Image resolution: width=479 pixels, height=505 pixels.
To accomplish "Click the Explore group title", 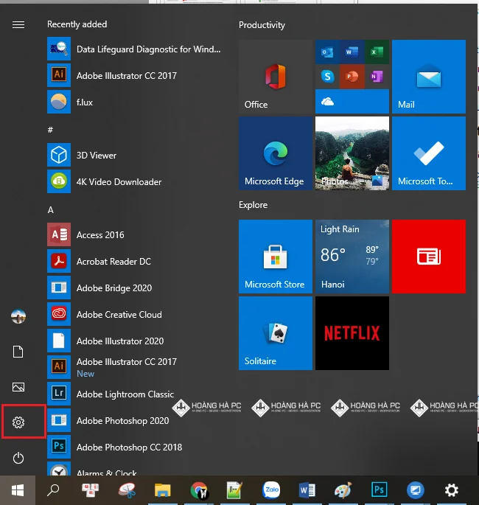I will point(253,205).
